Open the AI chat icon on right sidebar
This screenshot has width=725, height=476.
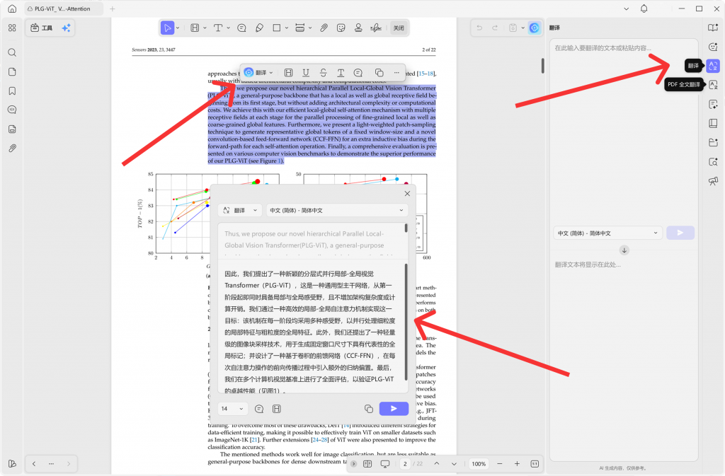713,47
